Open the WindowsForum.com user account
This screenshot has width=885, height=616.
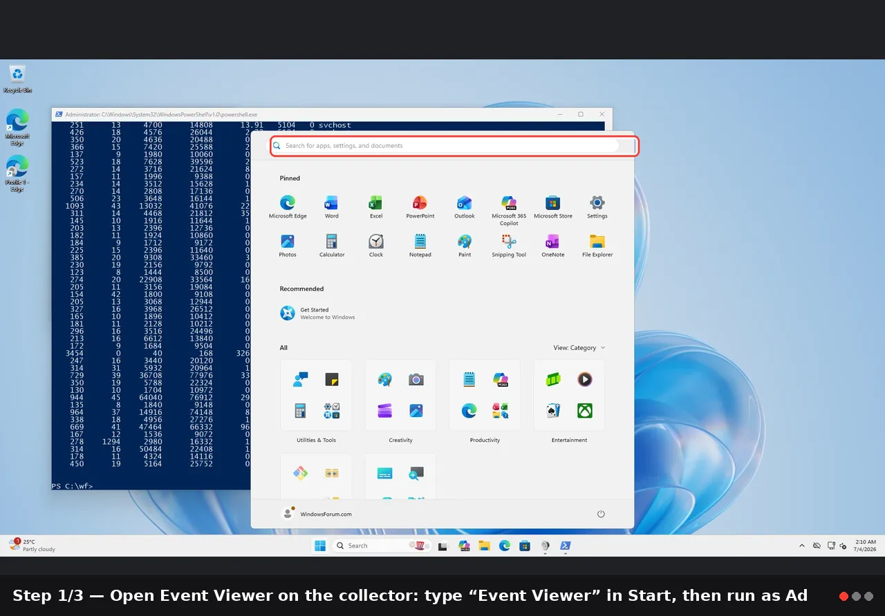(x=317, y=514)
